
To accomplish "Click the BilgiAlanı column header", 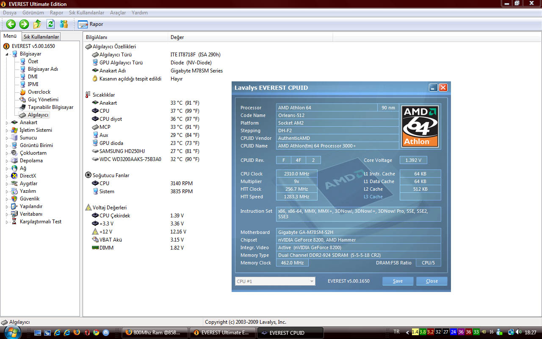I will point(125,37).
